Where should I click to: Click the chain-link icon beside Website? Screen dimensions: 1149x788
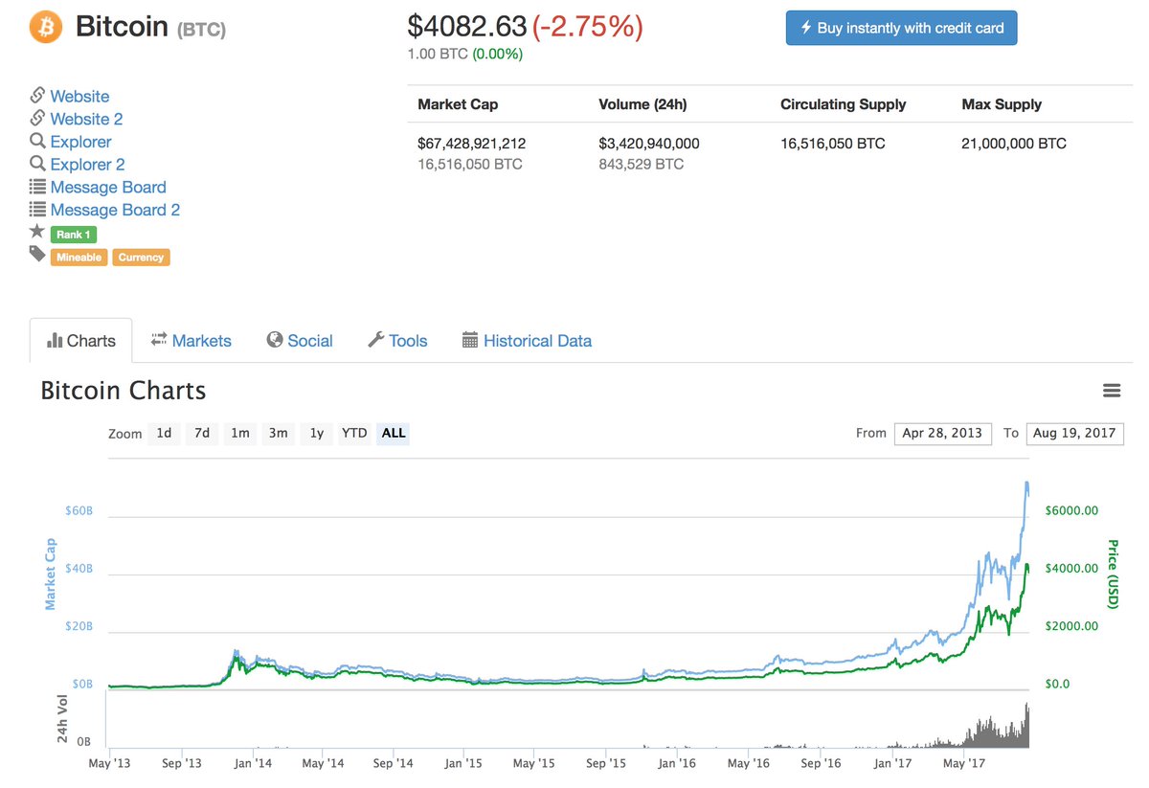point(37,95)
